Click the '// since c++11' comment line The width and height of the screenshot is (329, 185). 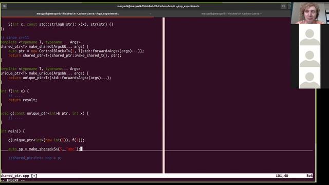coord(15,38)
